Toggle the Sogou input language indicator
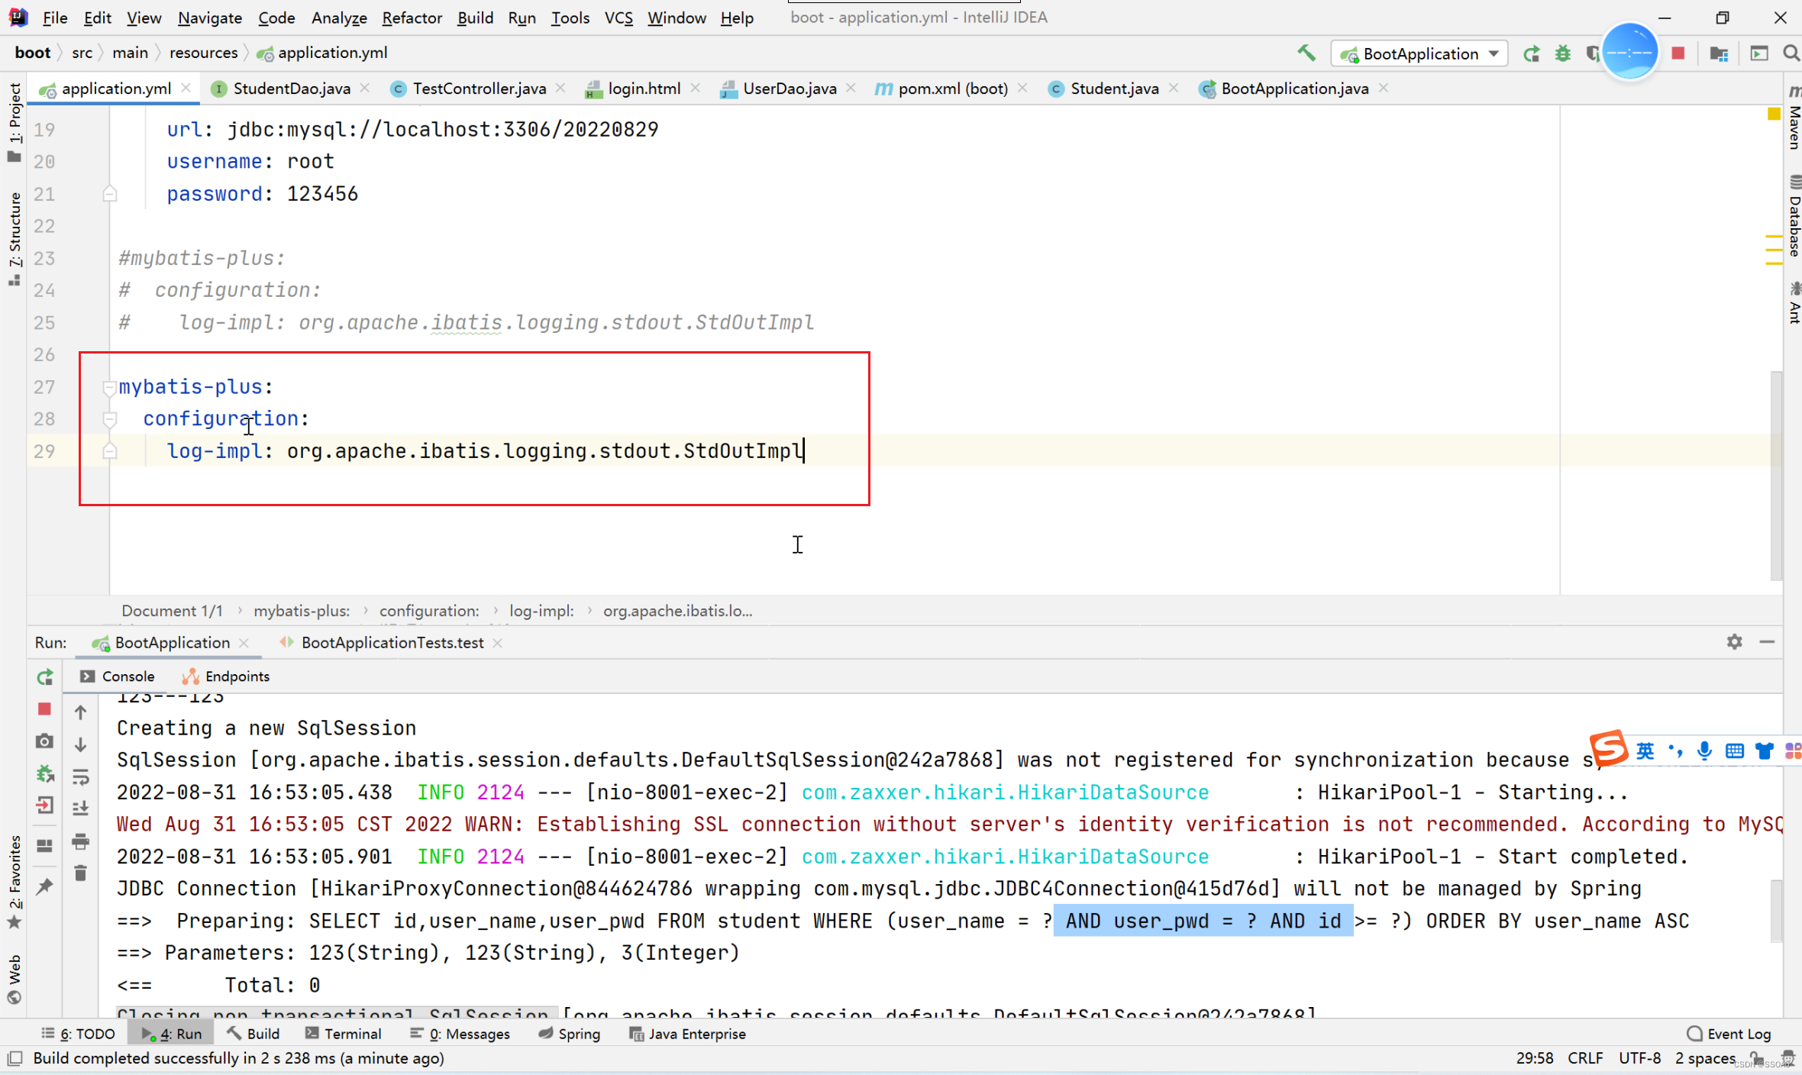The width and height of the screenshot is (1802, 1075). pyautogui.click(x=1645, y=751)
